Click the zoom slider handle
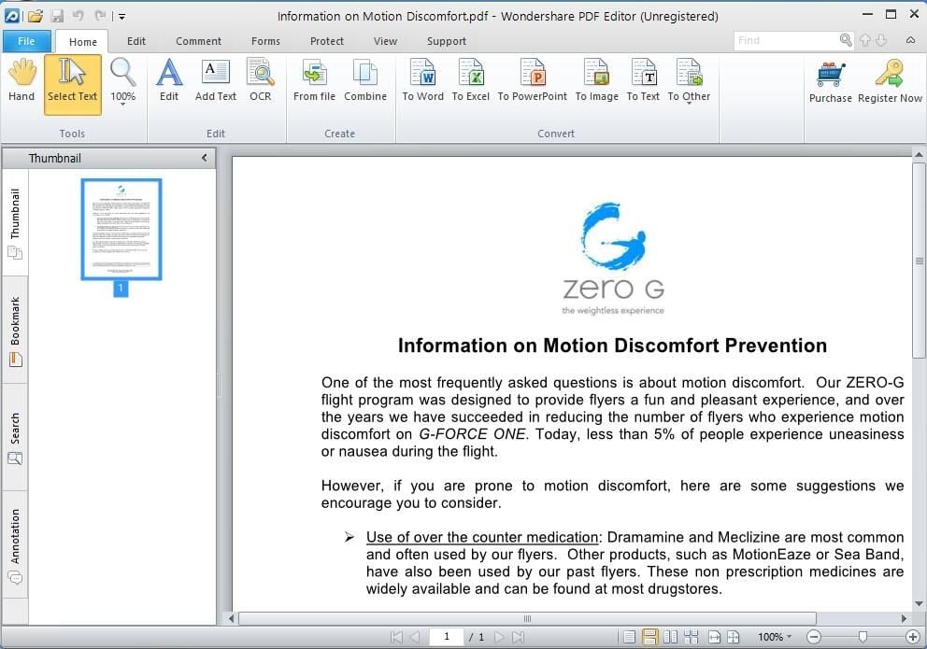The height and width of the screenshot is (649, 927). [863, 637]
